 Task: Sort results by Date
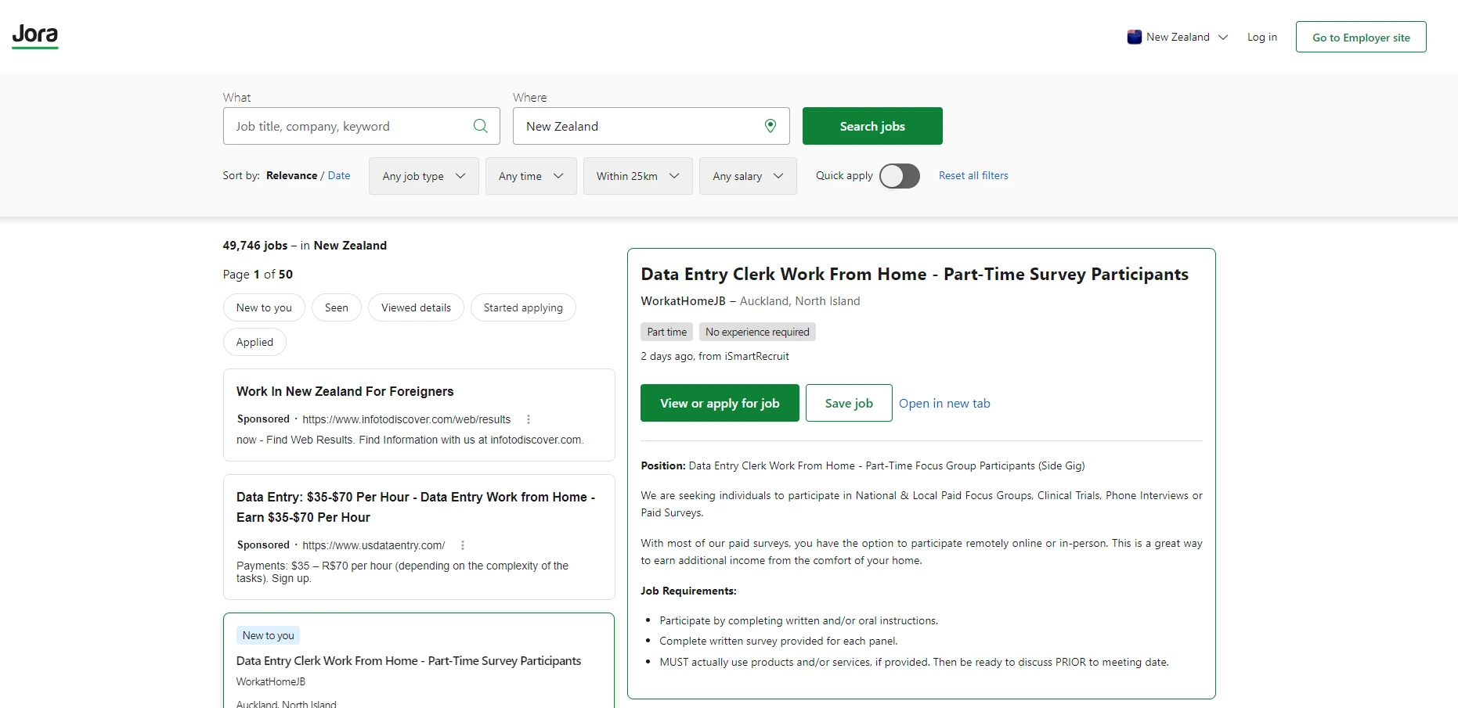point(339,175)
